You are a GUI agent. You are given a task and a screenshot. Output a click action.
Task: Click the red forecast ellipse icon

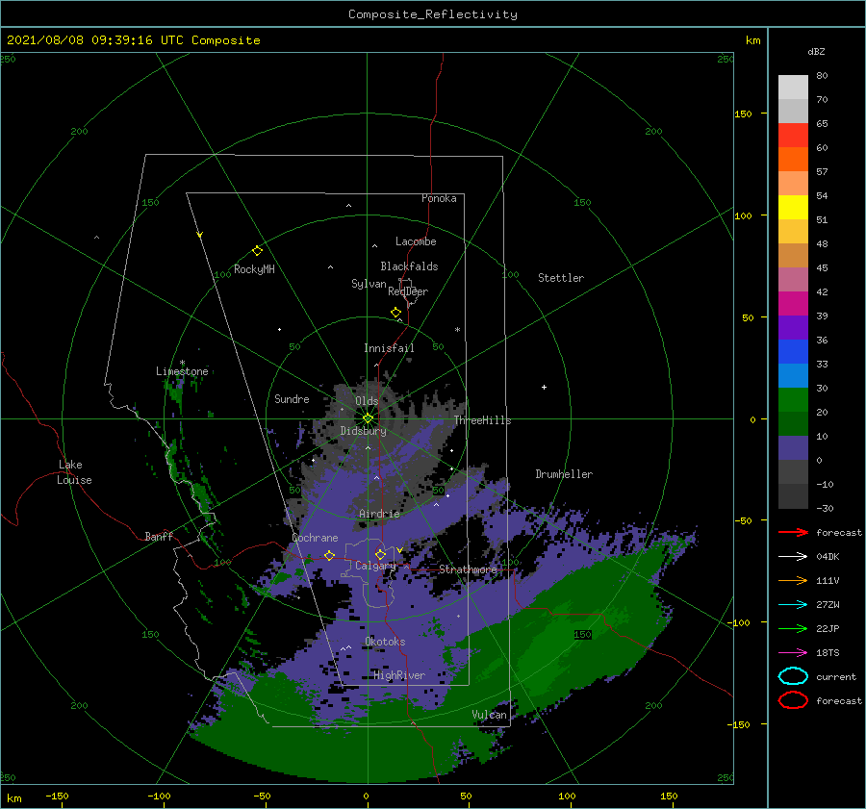tap(793, 700)
